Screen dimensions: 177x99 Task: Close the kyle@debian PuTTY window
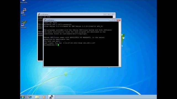coord(119,20)
